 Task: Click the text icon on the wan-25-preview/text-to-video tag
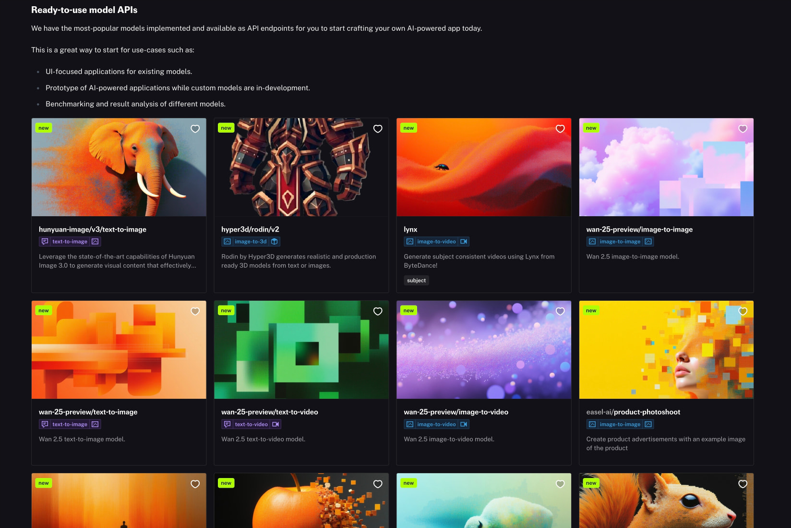(x=227, y=424)
